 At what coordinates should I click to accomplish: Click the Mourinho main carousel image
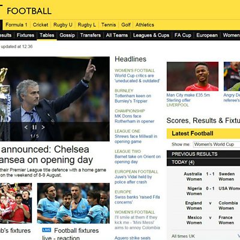click(55, 99)
